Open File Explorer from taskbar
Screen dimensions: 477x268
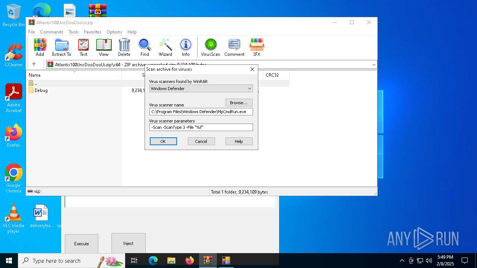[x=171, y=261]
